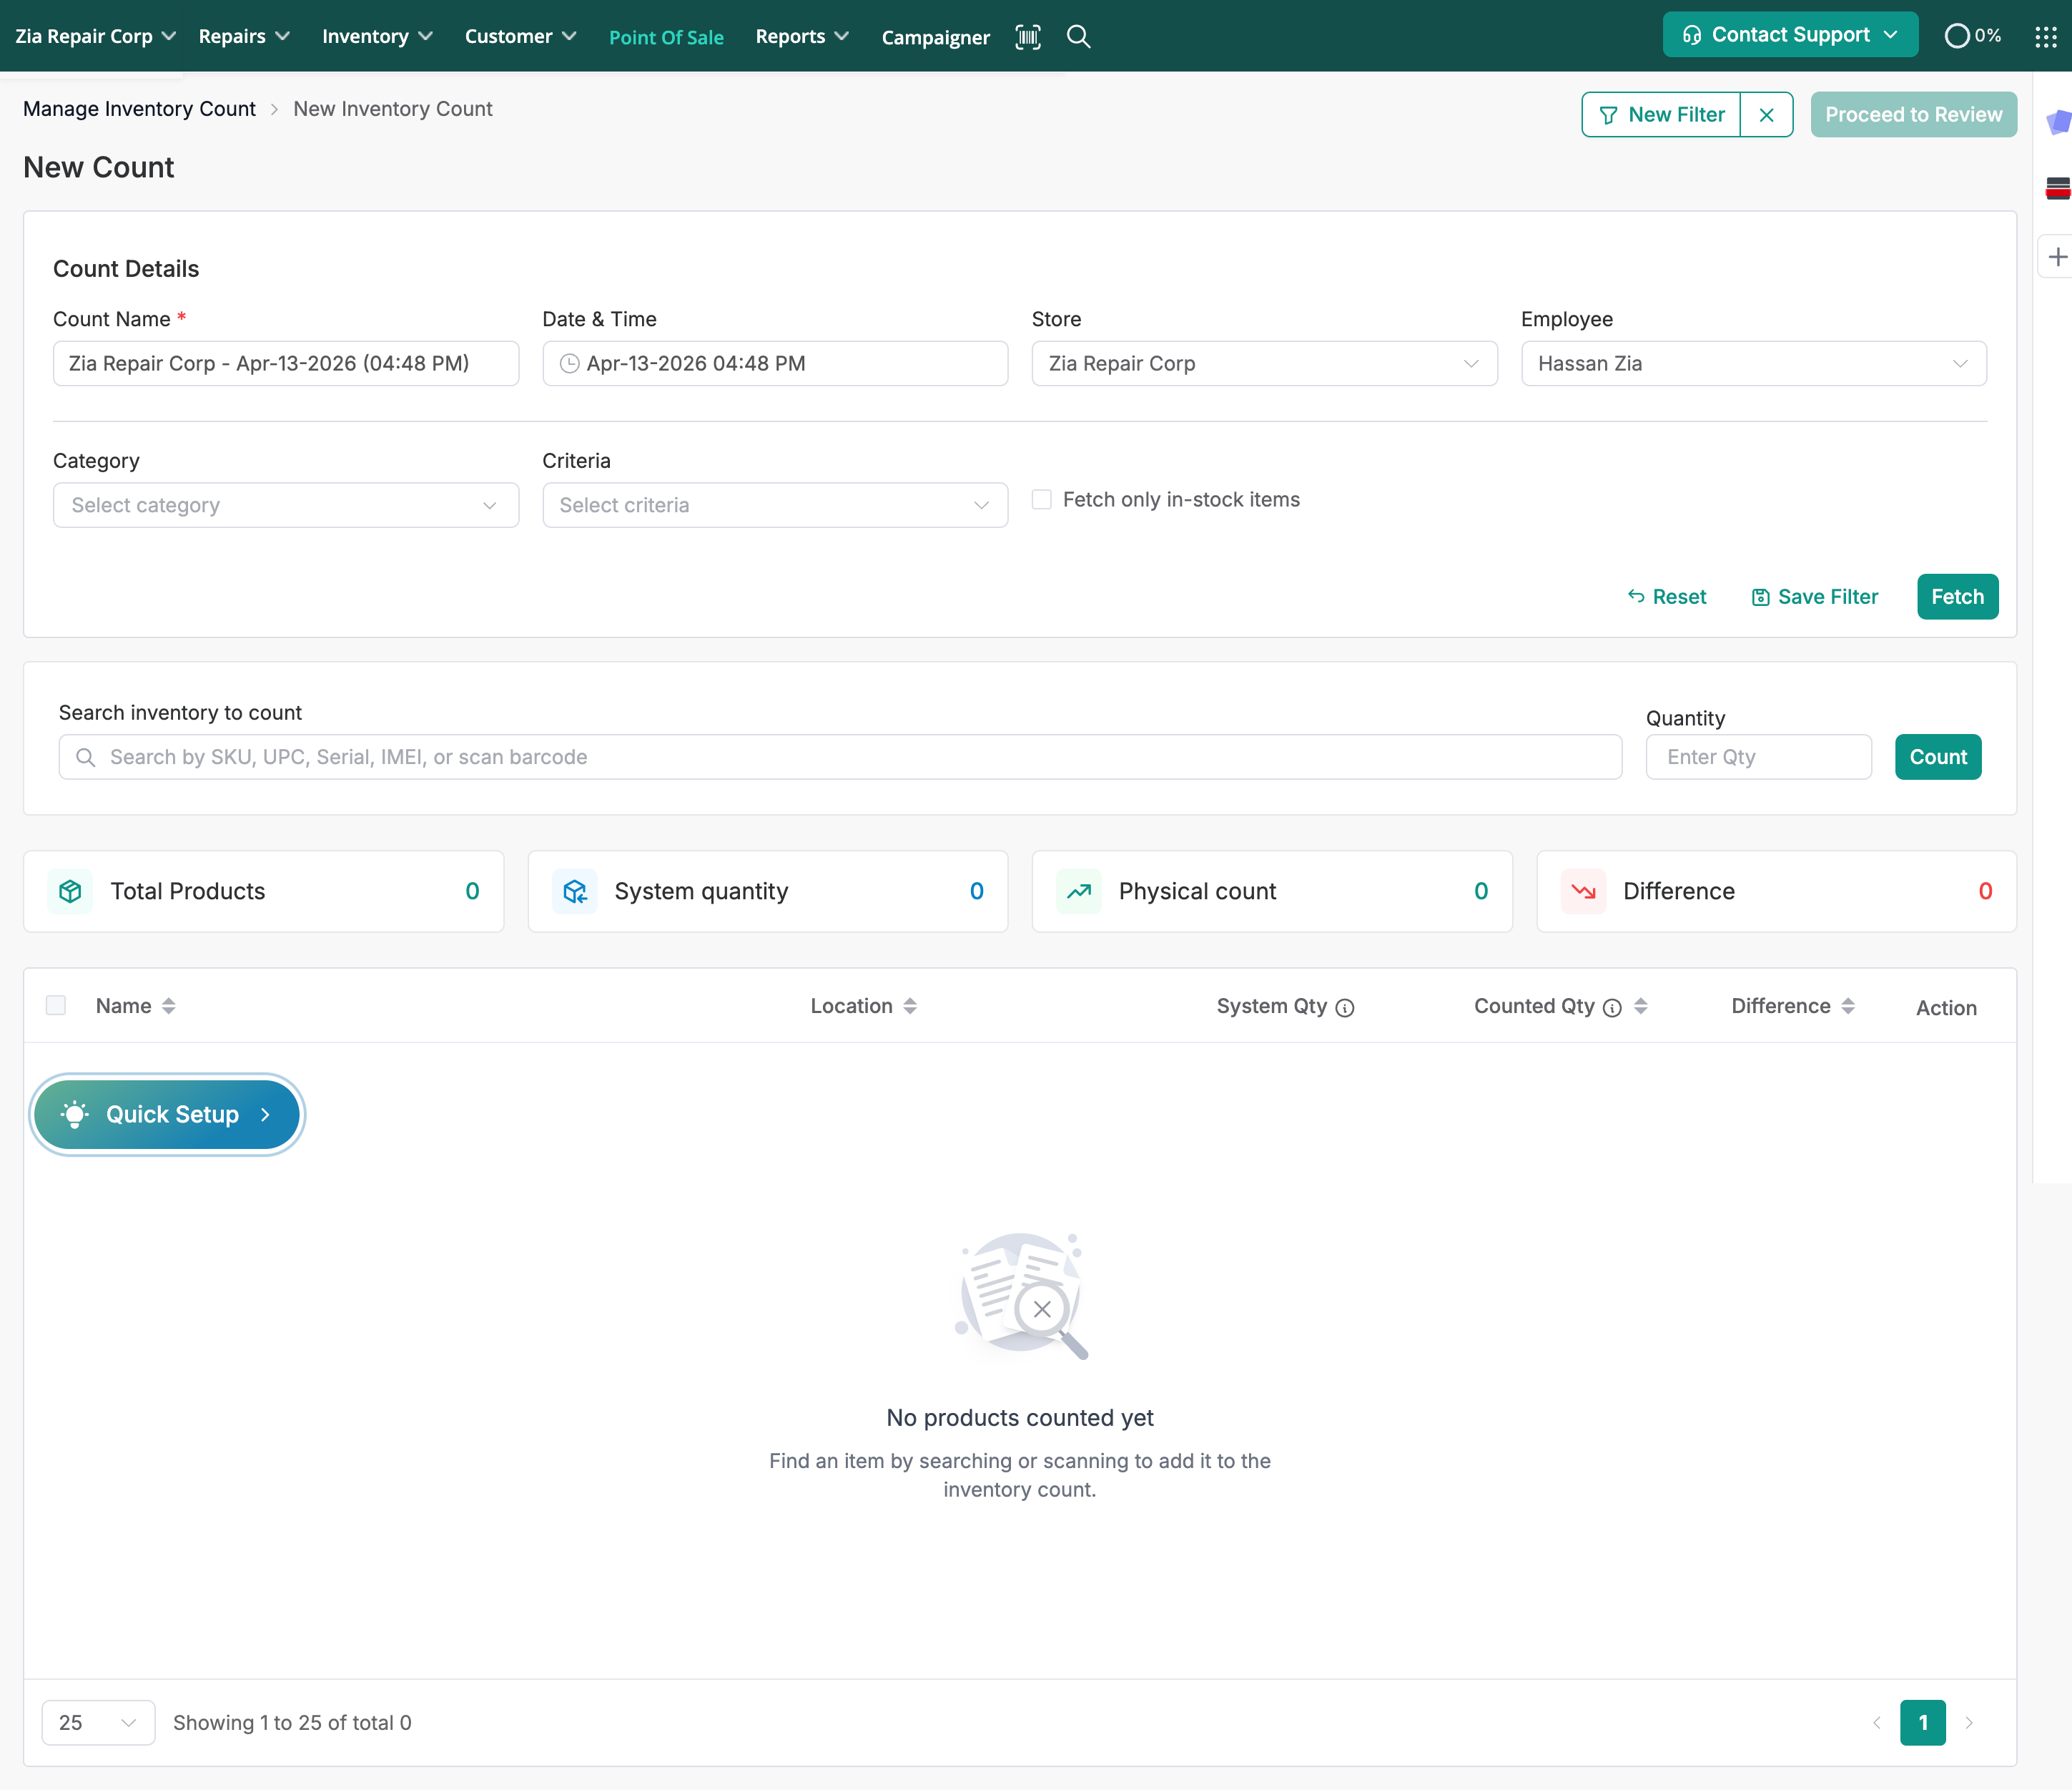
Task: Click the System Qty info icon
Action: (x=1345, y=1007)
